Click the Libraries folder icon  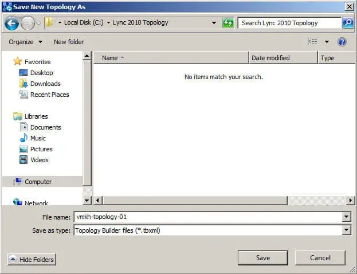pyautogui.click(x=18, y=116)
